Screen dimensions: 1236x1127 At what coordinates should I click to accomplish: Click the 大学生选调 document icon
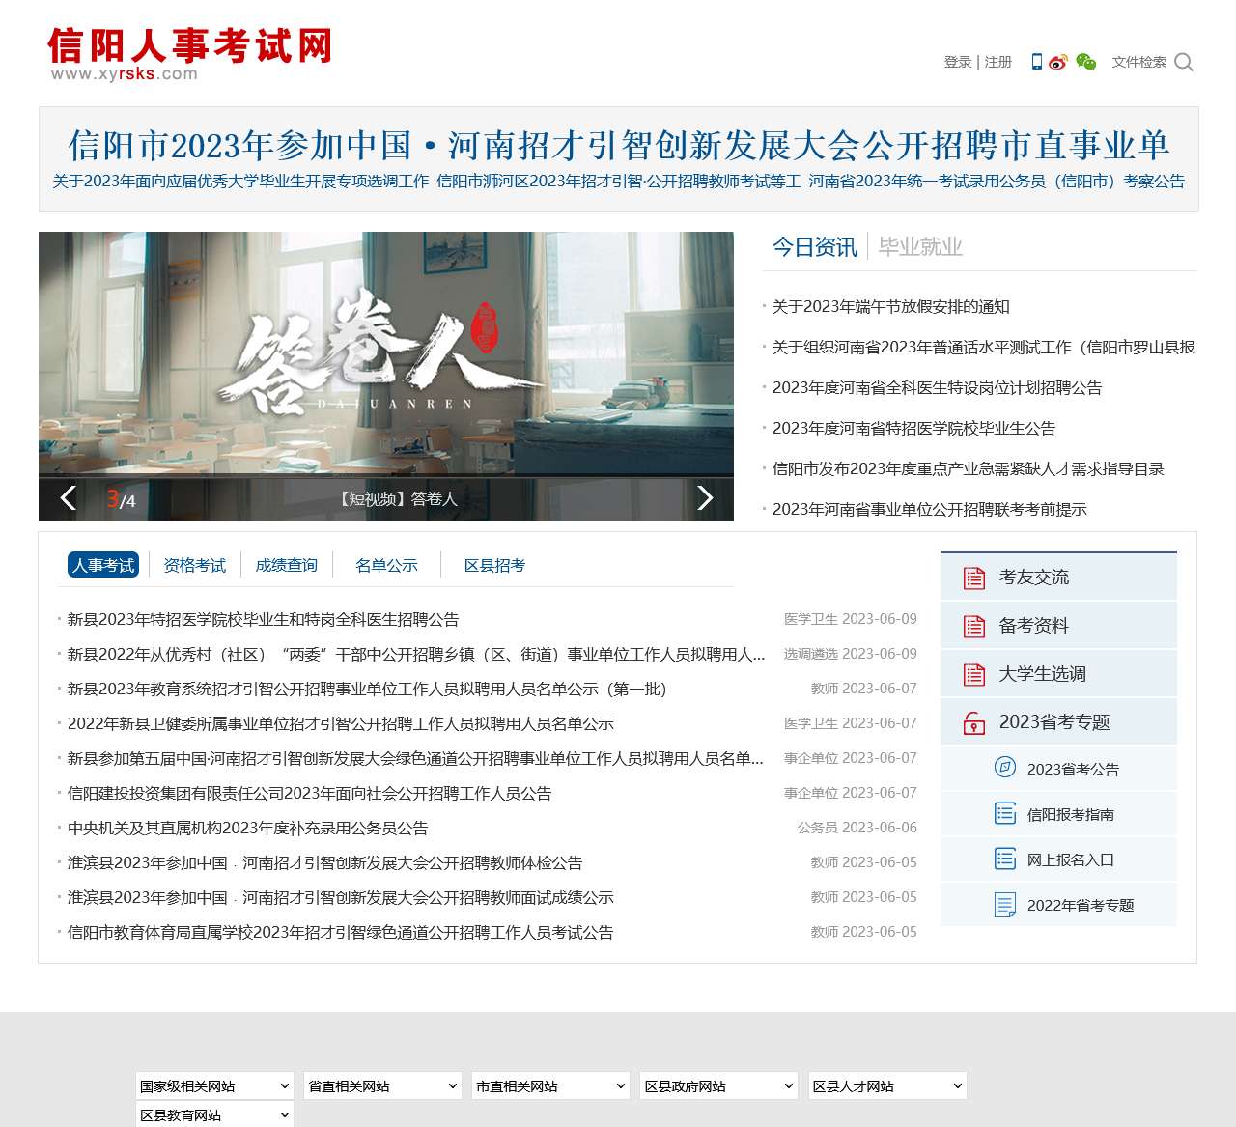click(974, 674)
